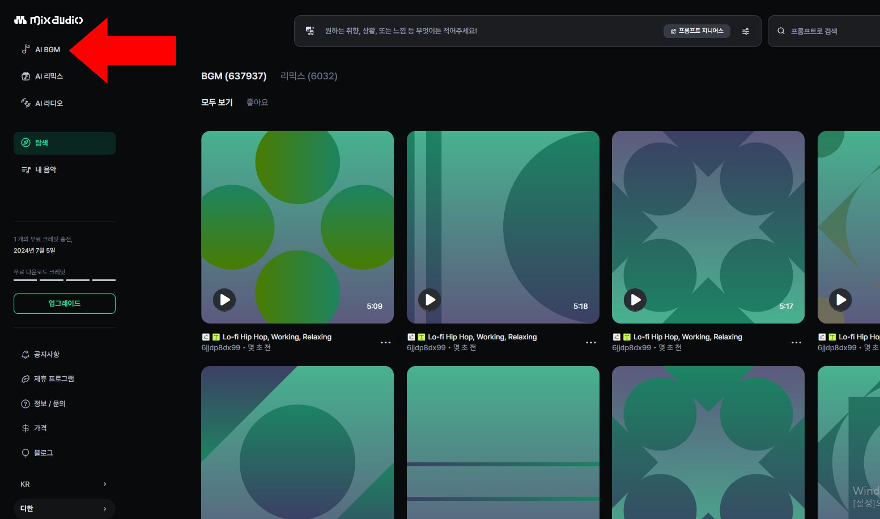
Task: Click author 6jjdp8dx99 under the 5:09 track
Action: (220, 348)
